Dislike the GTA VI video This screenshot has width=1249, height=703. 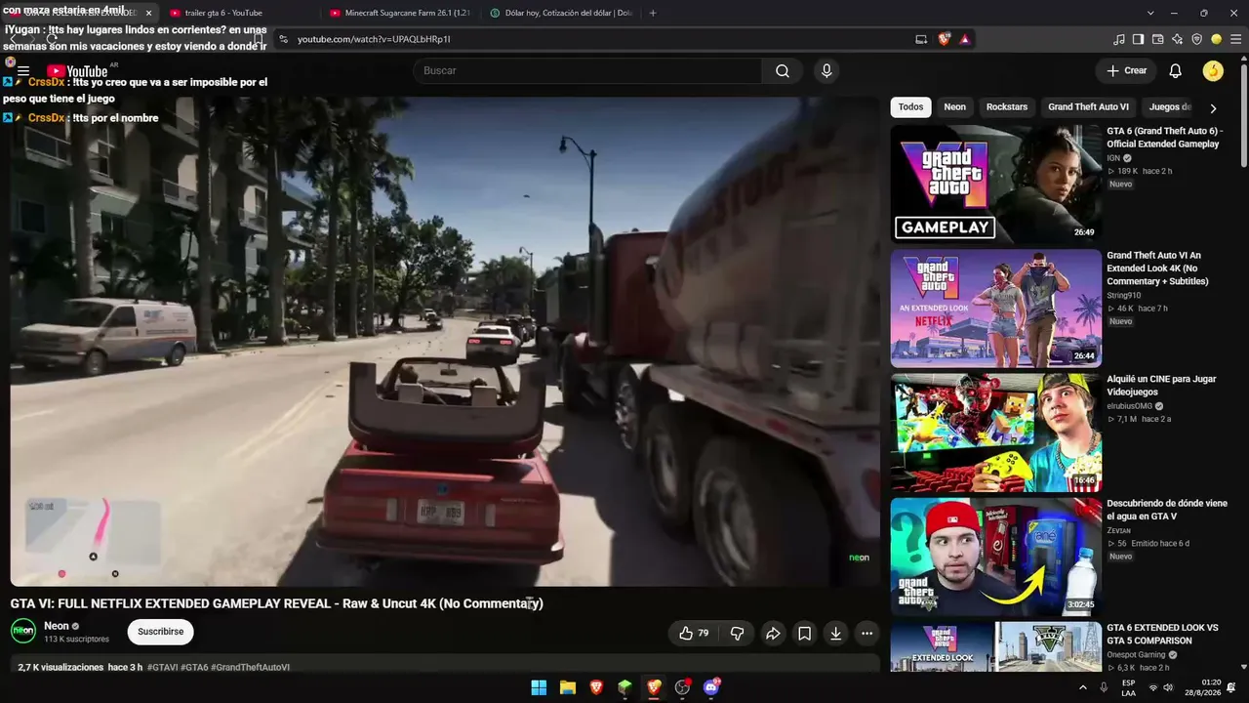pos(738,634)
